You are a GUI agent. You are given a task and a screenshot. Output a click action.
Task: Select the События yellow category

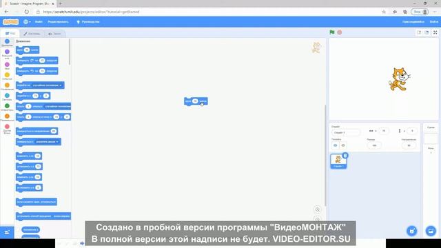[x=7, y=75]
